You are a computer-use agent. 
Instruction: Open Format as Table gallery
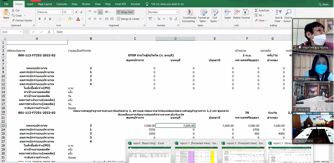point(204,16)
